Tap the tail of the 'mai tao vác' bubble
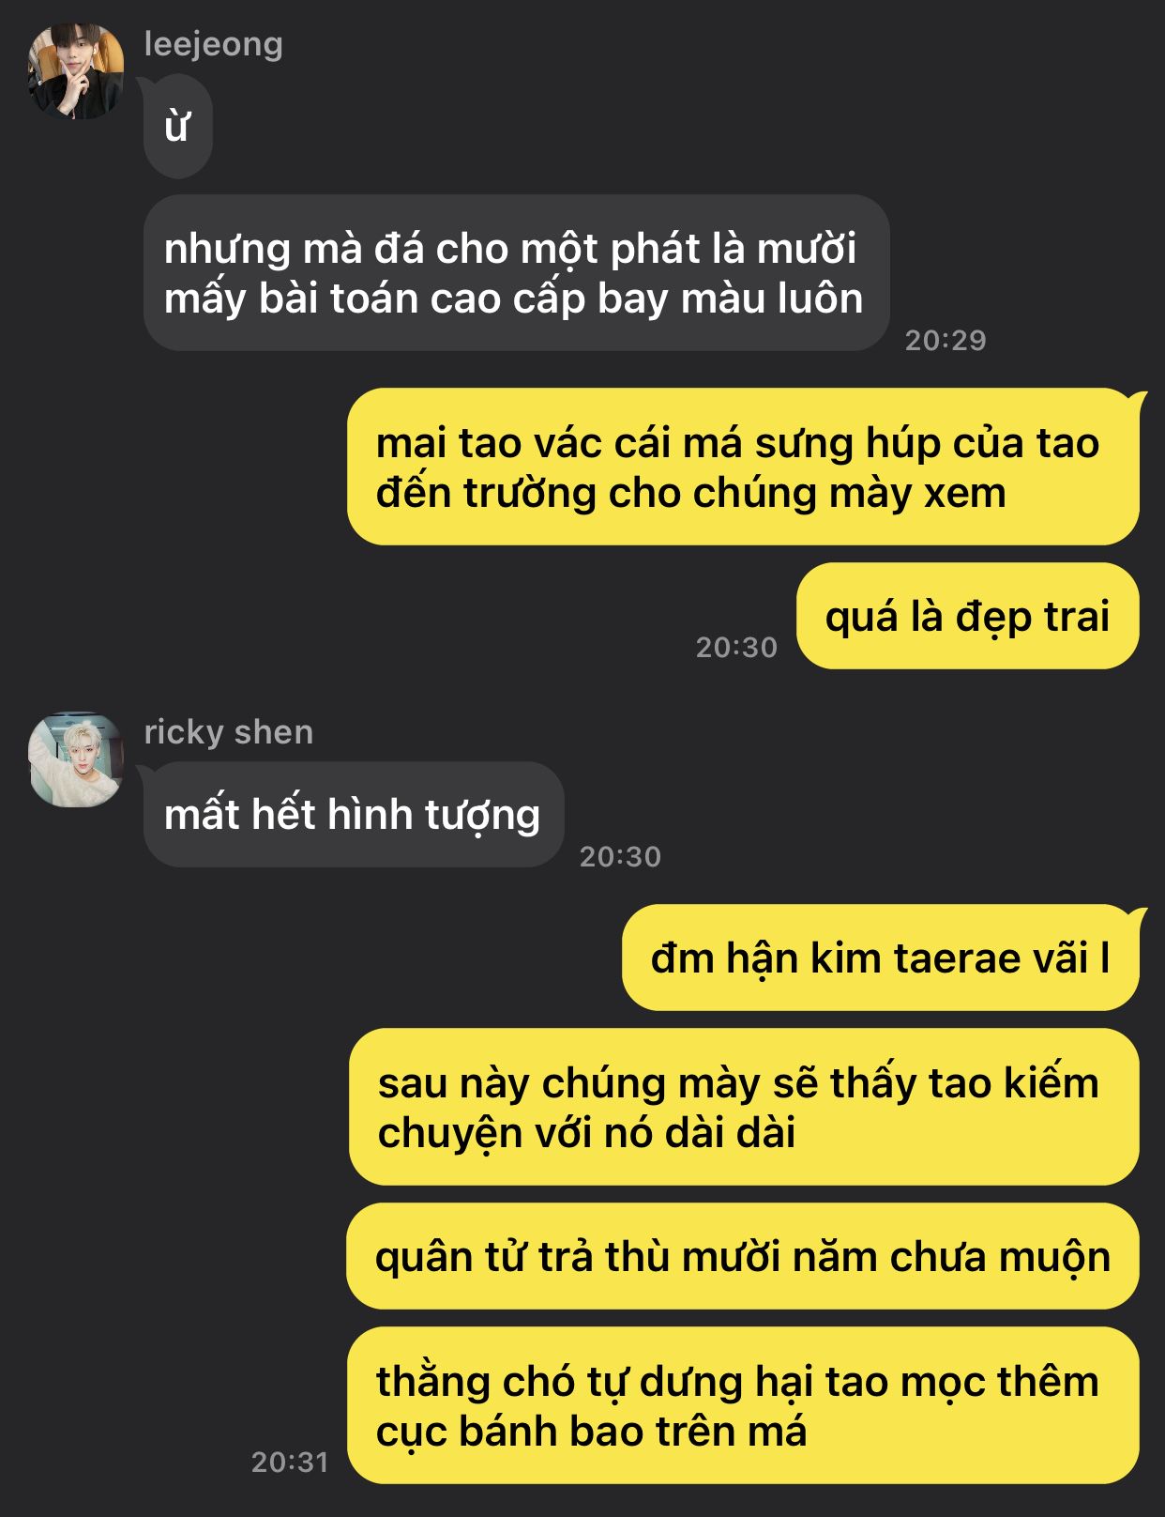1165x1517 pixels. point(1137,401)
